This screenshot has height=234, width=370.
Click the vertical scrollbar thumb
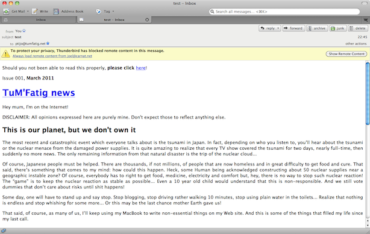point(368,93)
